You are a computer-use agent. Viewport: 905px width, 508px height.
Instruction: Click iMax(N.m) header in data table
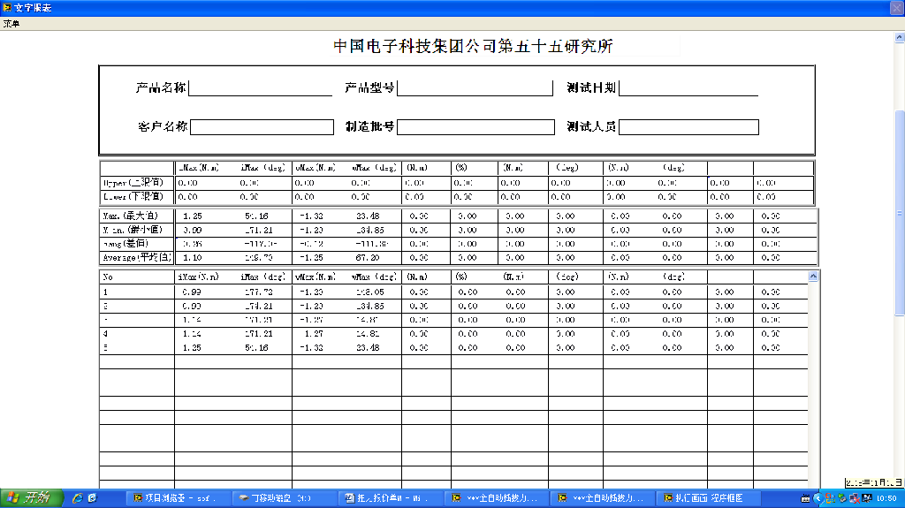click(x=199, y=277)
